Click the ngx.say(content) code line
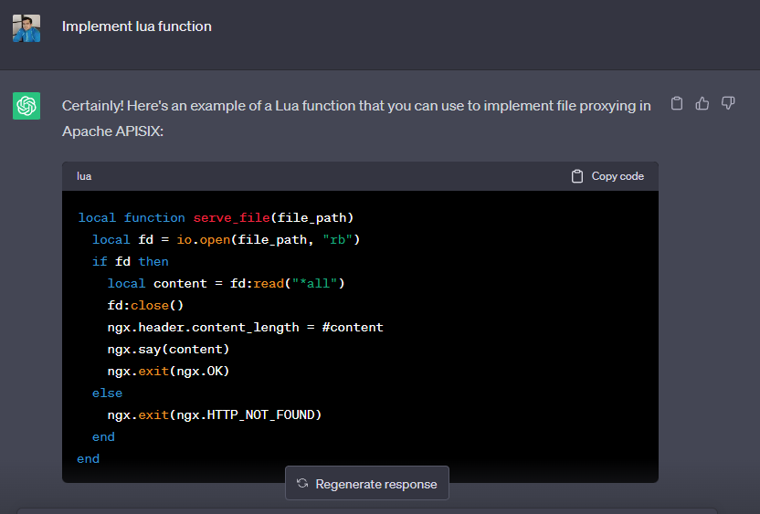Viewport: 760px width, 514px height. coord(168,349)
